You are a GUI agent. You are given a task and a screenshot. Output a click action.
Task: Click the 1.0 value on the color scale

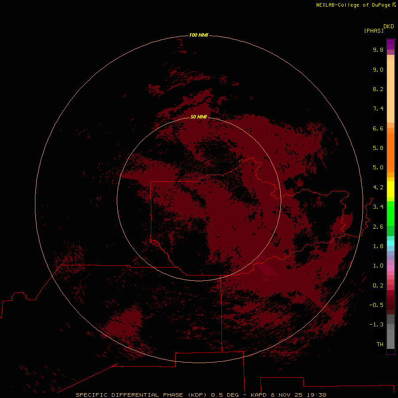378,266
